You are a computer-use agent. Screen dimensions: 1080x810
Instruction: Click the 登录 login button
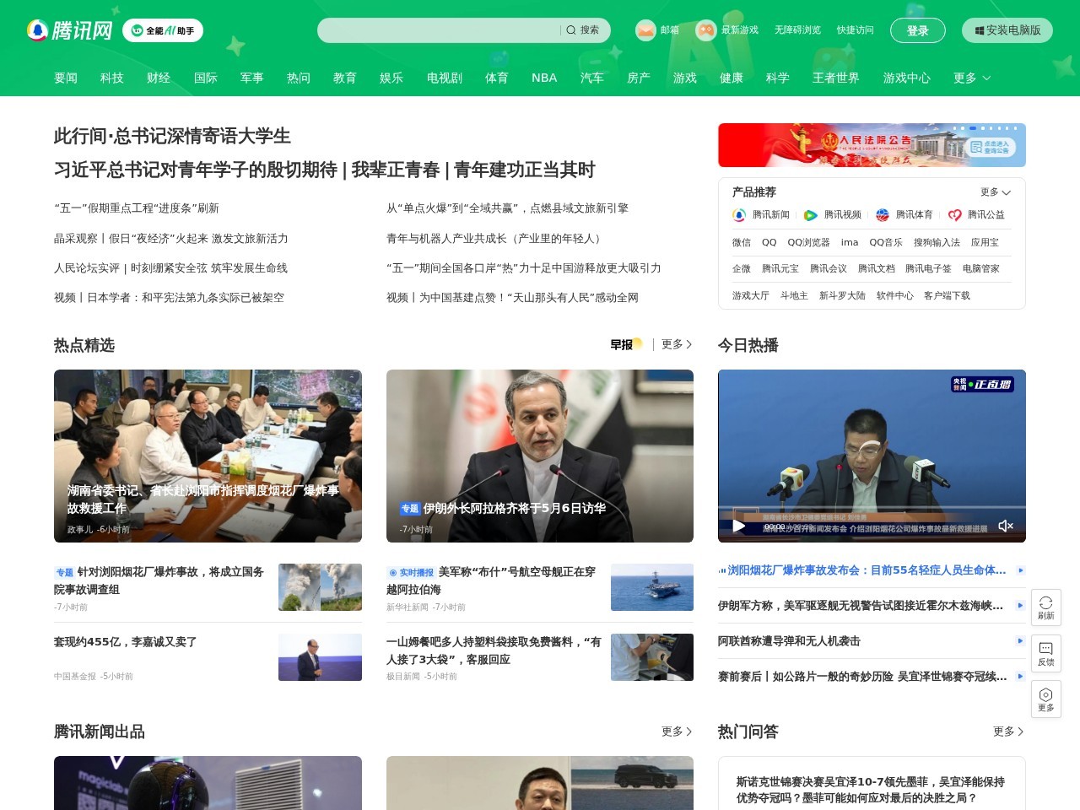coord(918,30)
